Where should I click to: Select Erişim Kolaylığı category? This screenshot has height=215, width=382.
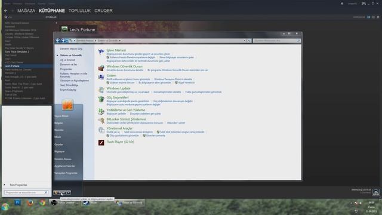coord(68,90)
